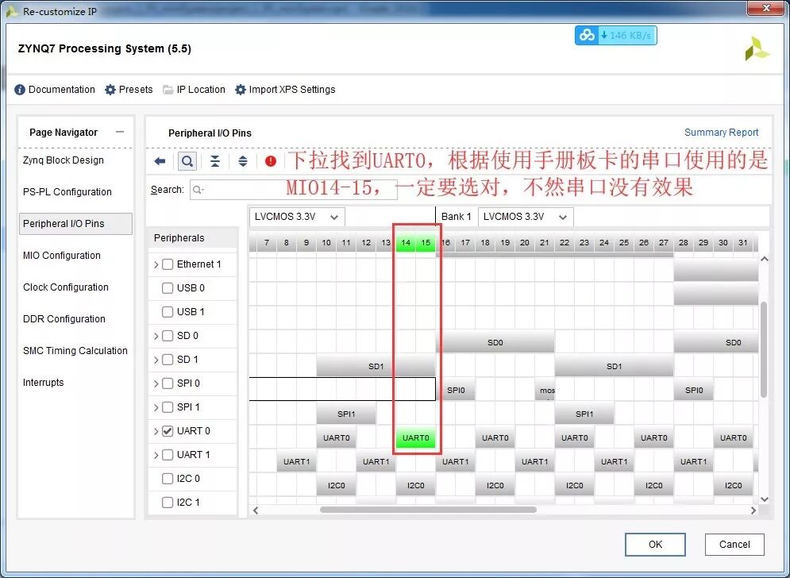Select the green UART0 block on MIO 14-15
The image size is (790, 578).
point(416,438)
